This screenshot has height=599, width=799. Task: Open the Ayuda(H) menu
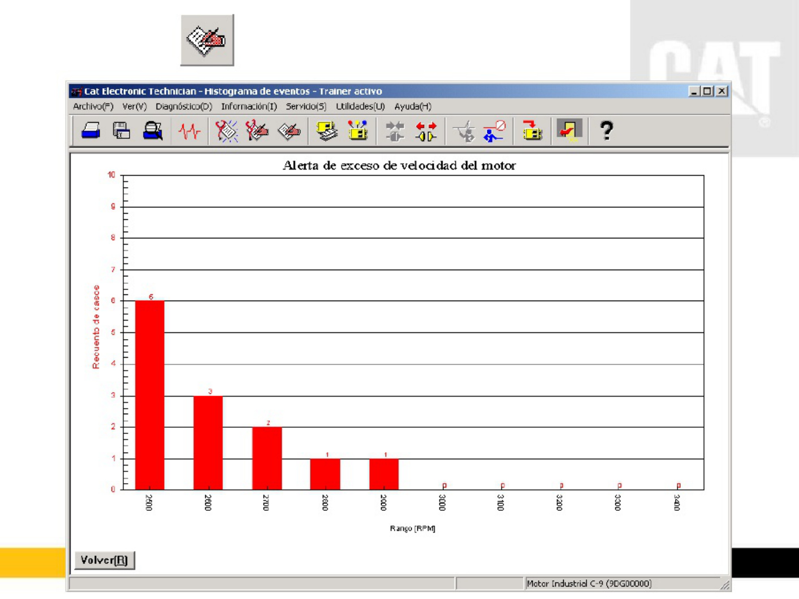[x=413, y=106]
